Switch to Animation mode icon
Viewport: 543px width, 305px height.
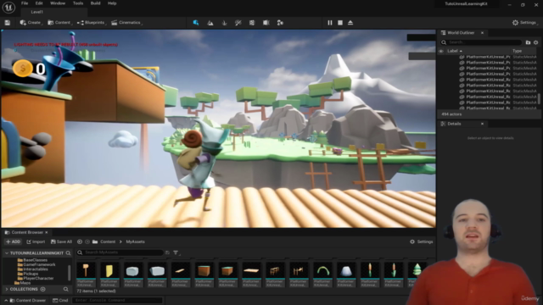[280, 23]
